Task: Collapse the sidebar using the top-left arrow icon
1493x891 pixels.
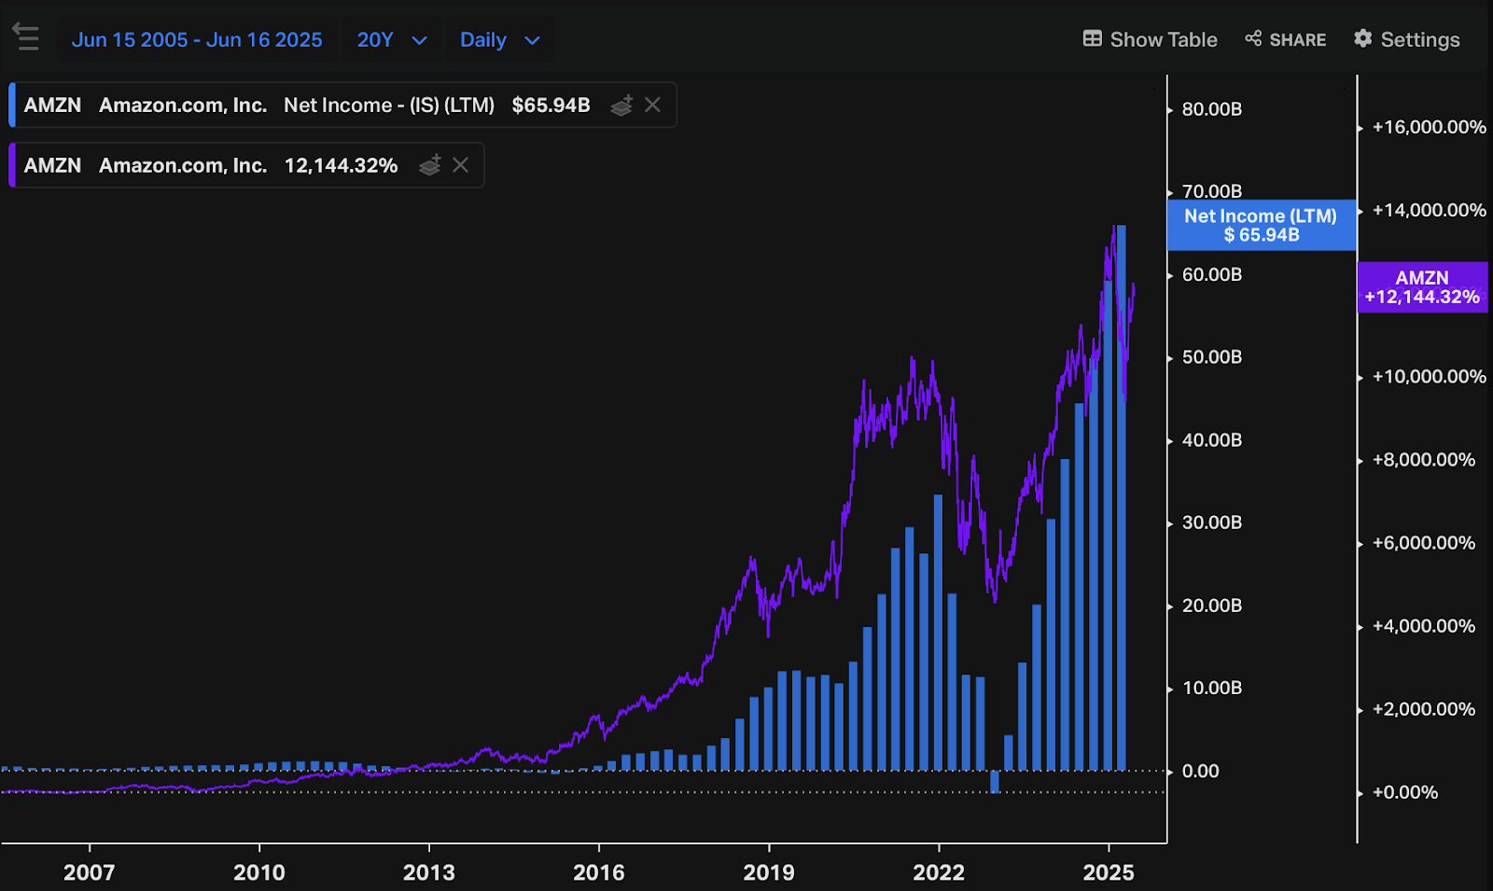Action: click(25, 37)
